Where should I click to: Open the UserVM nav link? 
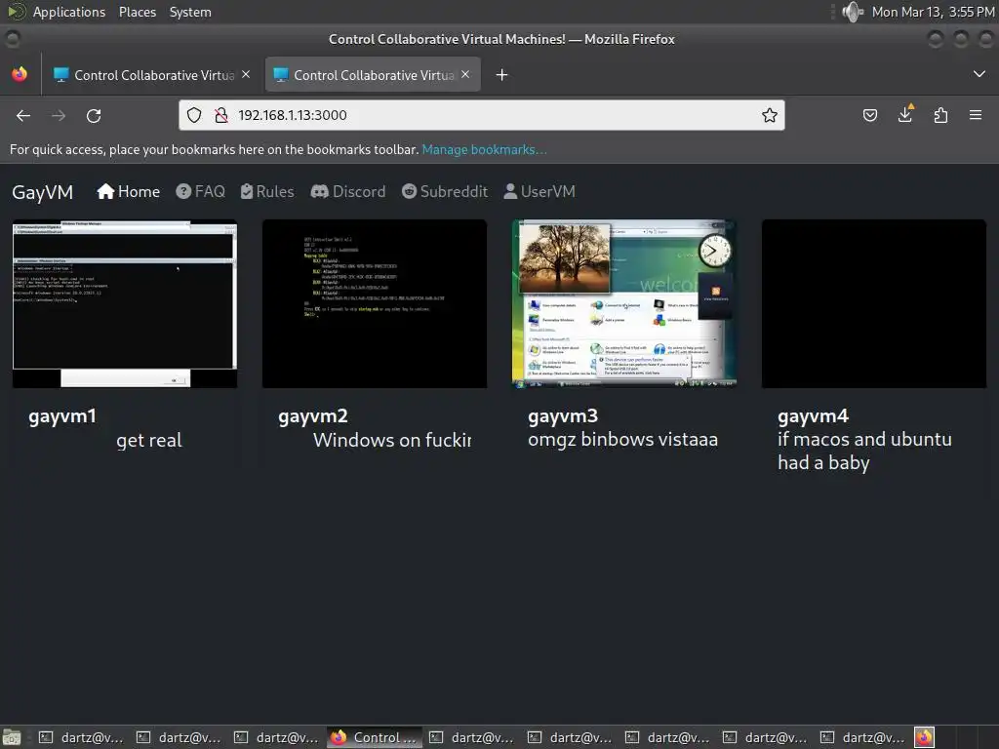point(539,192)
